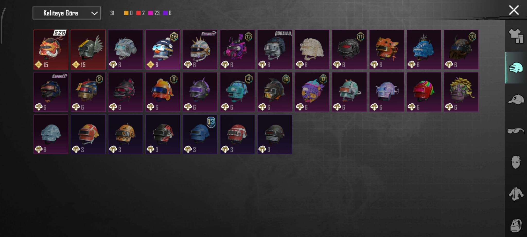527x237 pixels.
Task: Select the Godzilla helmet skin
Action: click(x=275, y=49)
